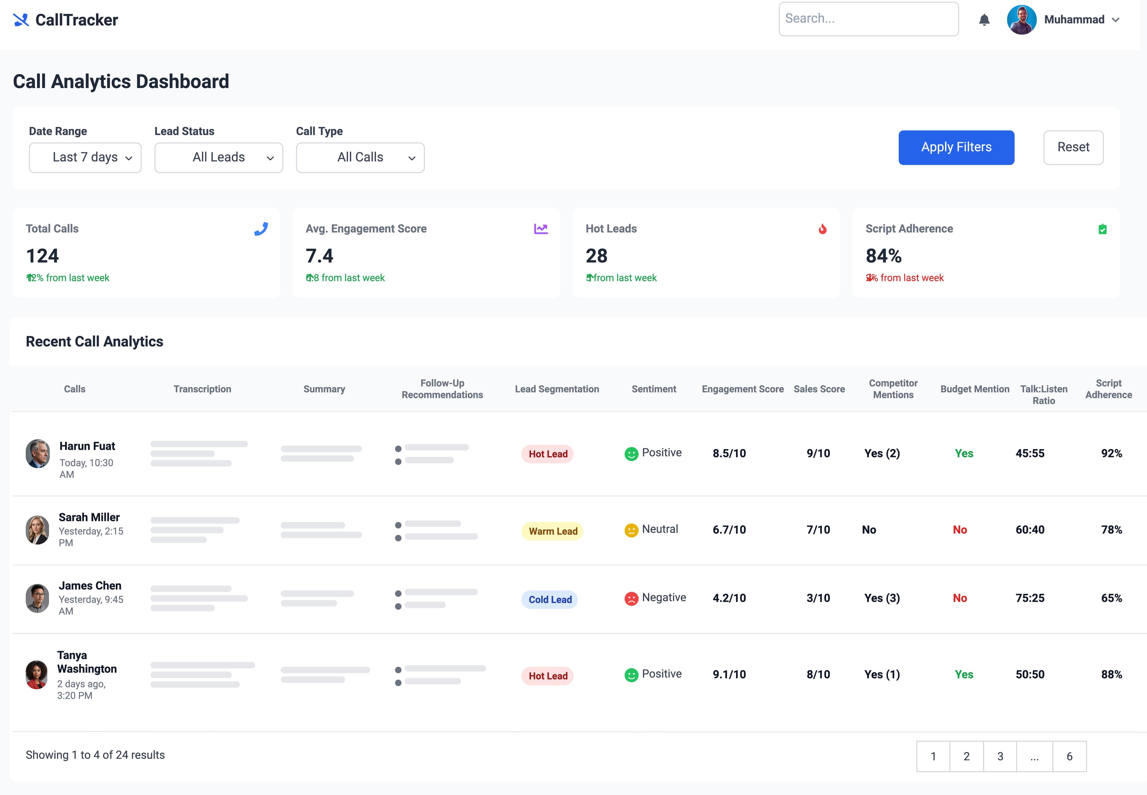Open the Call Type dropdown
This screenshot has height=795, width=1147.
pos(360,158)
